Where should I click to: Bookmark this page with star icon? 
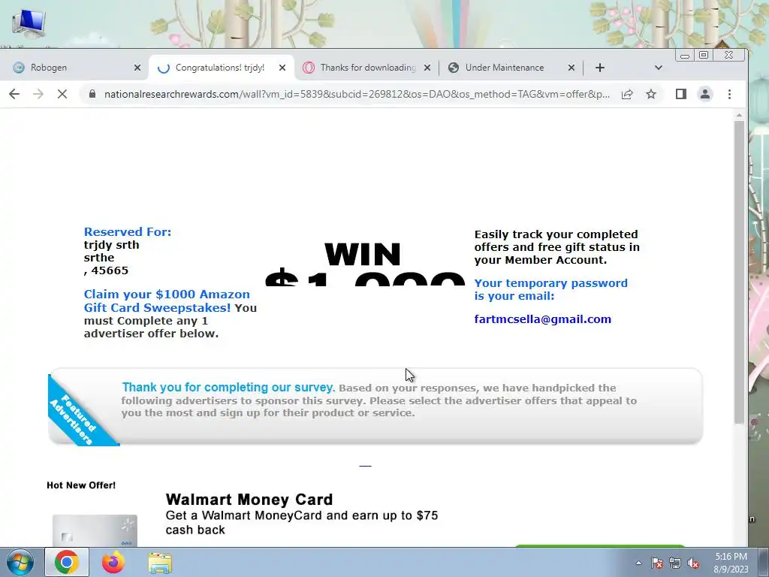coord(651,94)
